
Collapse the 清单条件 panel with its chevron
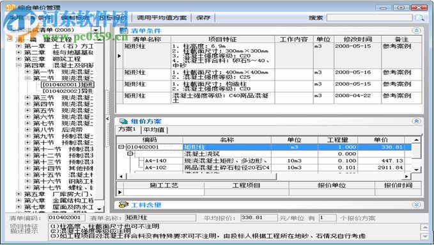416,31
